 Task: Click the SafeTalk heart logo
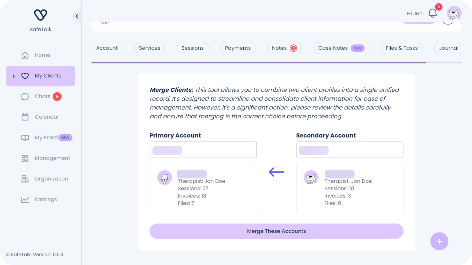click(x=40, y=15)
